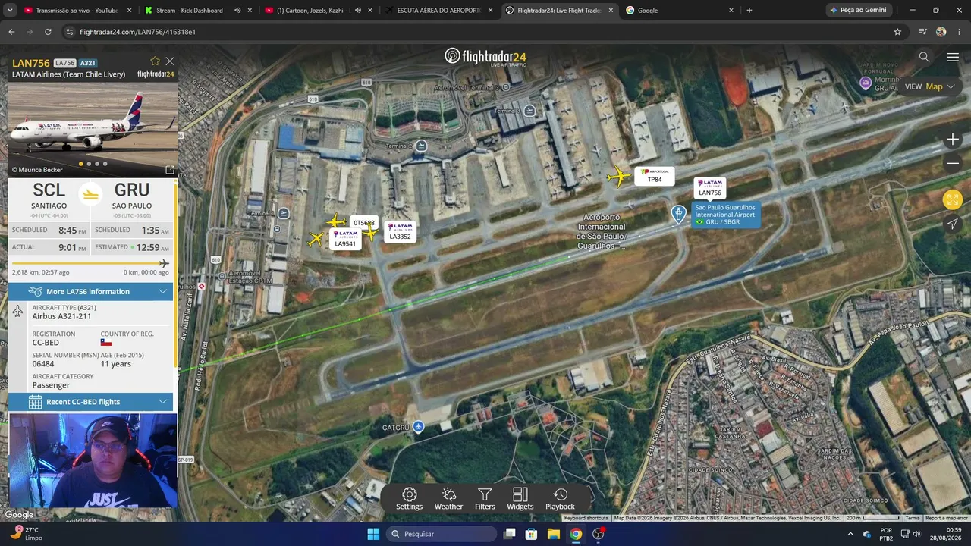Open the VIEW Map dropdown
The width and height of the screenshot is (971, 546).
point(929,86)
